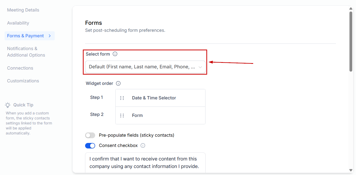
Task: Click the vertical scrollbar thumb
Action: click(x=351, y=41)
